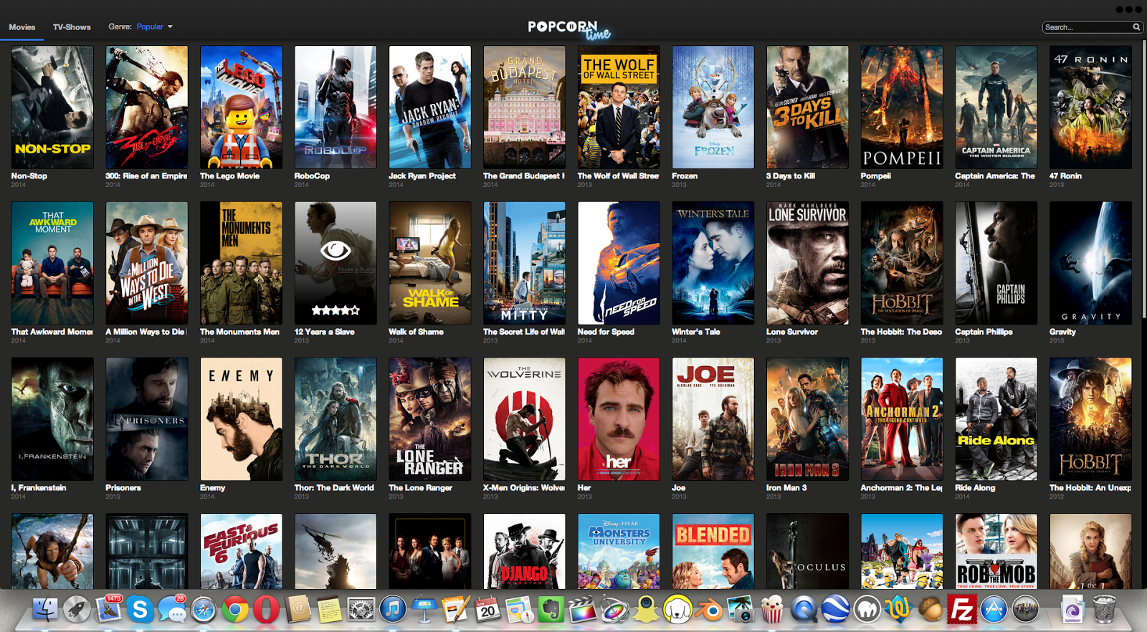Click the search magnifier icon

[x=1136, y=27]
